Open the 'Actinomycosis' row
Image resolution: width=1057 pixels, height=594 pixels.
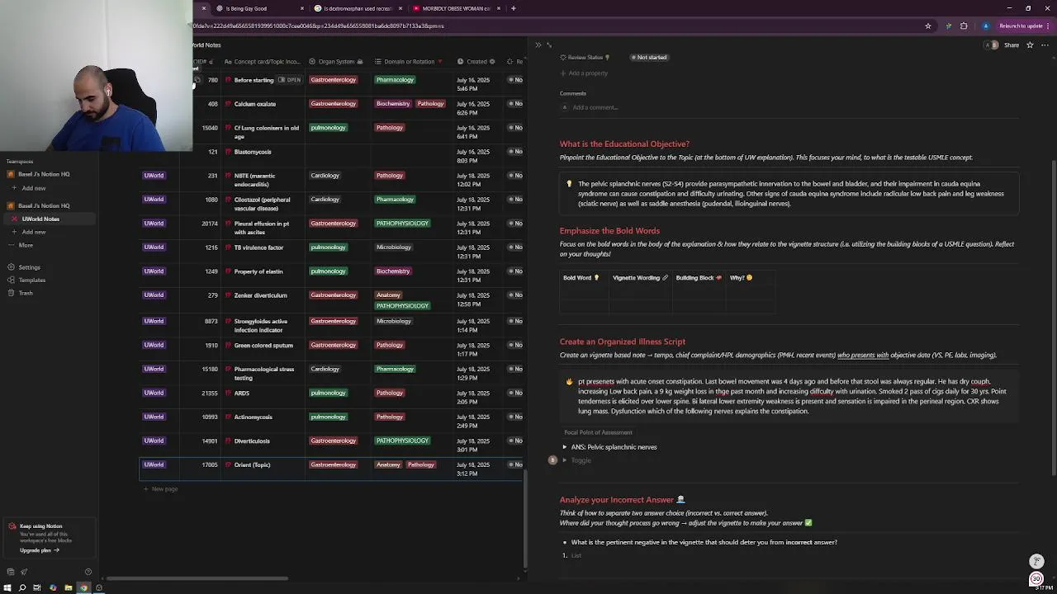(253, 417)
